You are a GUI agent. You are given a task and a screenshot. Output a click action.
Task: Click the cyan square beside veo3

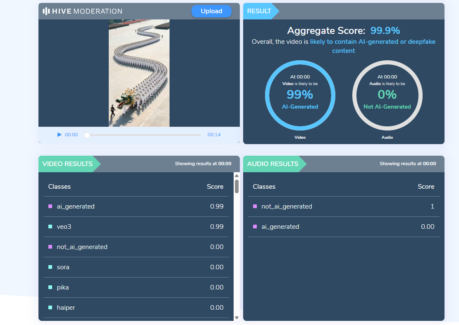pyautogui.click(x=50, y=226)
